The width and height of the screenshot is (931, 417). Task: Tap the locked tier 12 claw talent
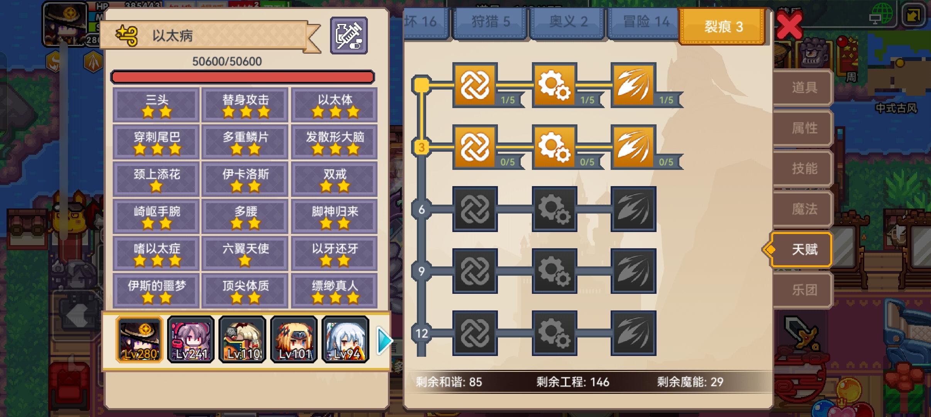pyautogui.click(x=633, y=333)
